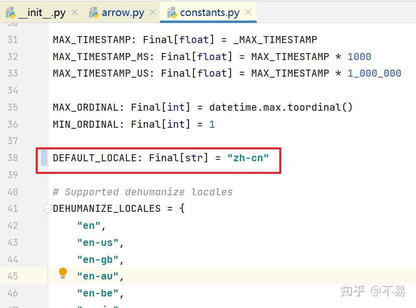Collapse the DEHUMANIZE_LOCALES code fold marker
Screen dimensions: 416x308
coord(48,209)
